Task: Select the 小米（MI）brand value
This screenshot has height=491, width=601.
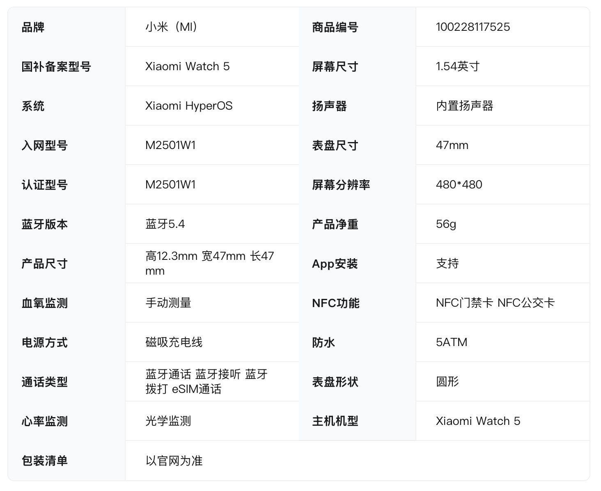Action: click(x=172, y=27)
